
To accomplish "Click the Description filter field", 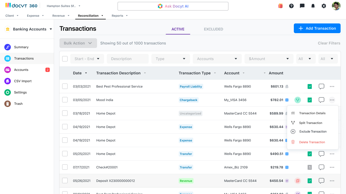I will coord(128,59).
